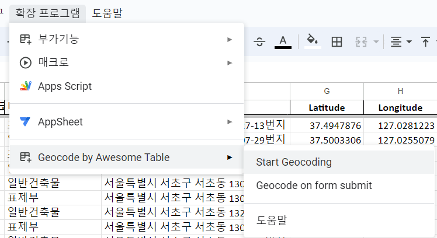
Task: Open the 도움말 menu in menu bar
Action: pos(107,13)
